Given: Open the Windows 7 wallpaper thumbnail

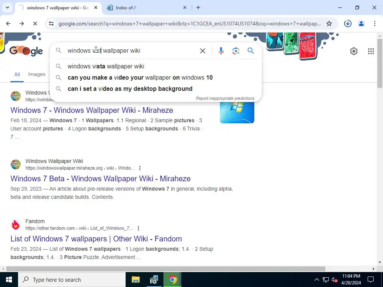Looking at the screenshot, I should (237, 112).
